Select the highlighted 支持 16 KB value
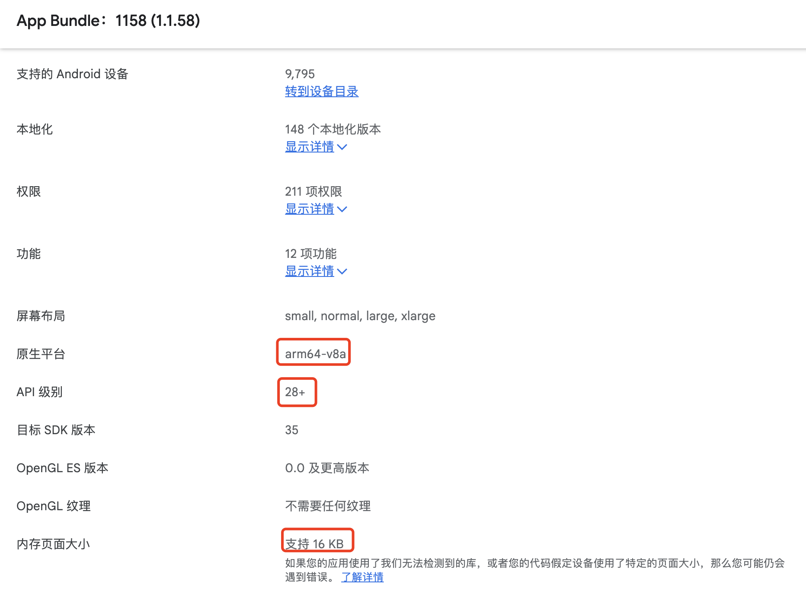The height and width of the screenshot is (591, 806). pyautogui.click(x=317, y=543)
